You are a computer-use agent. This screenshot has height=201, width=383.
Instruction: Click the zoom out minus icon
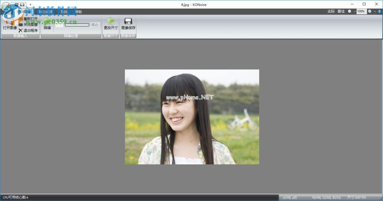coord(349,11)
